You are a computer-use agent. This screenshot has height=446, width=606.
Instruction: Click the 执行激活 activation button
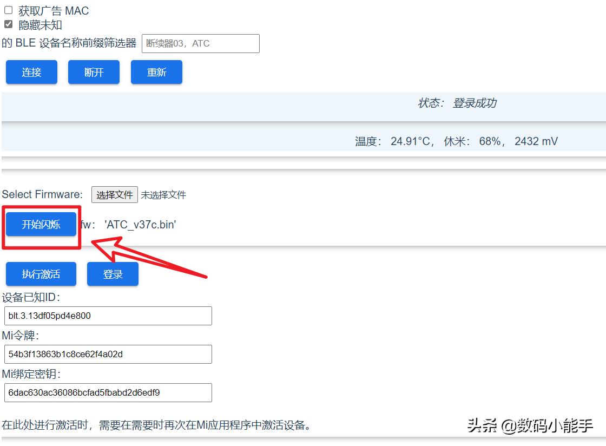(41, 273)
